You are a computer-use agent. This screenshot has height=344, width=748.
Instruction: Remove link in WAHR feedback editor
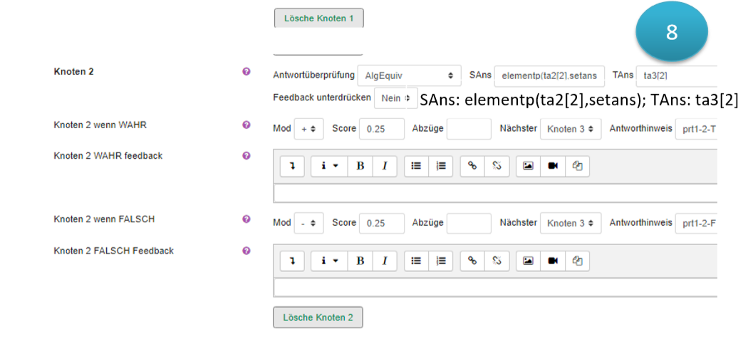tap(497, 166)
